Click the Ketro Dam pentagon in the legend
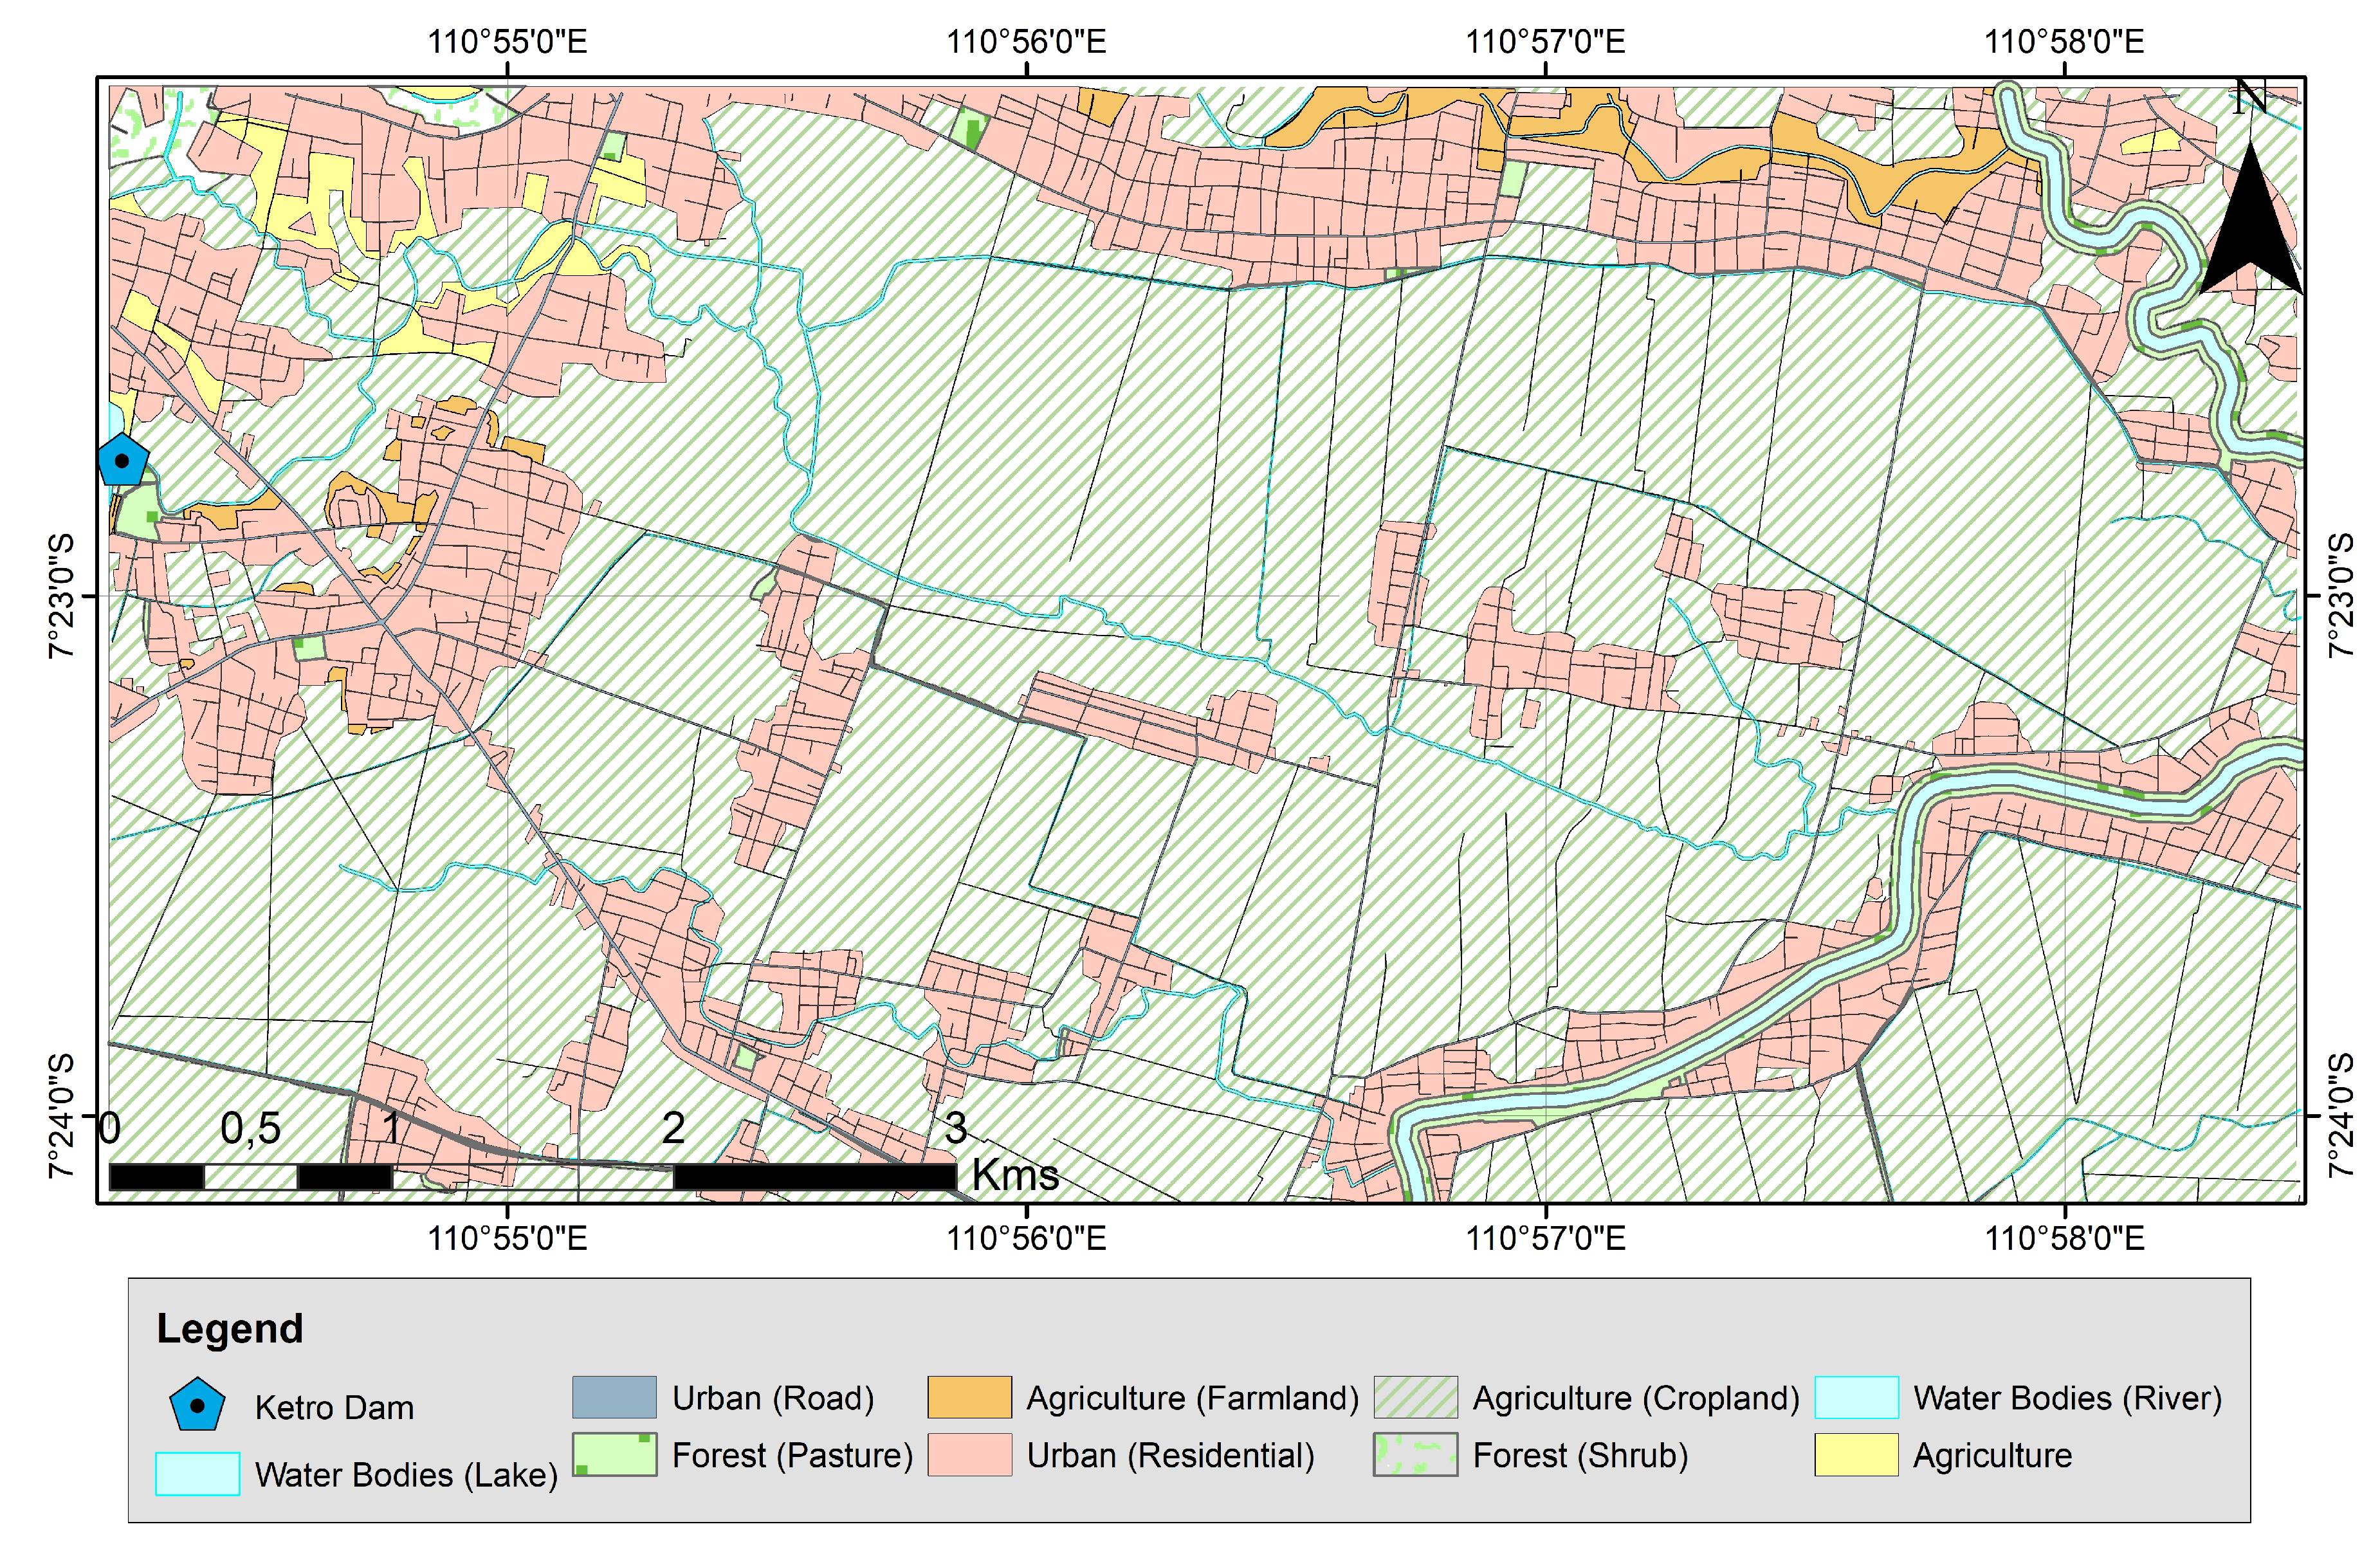Screen dimensions: 2380x1549 click(197, 1405)
